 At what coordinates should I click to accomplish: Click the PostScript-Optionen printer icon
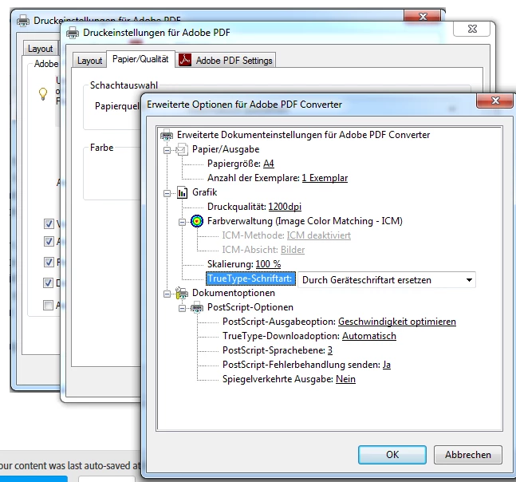tap(197, 307)
